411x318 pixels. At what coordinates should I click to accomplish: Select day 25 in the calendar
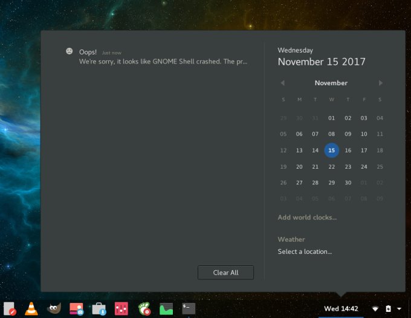[380, 167]
